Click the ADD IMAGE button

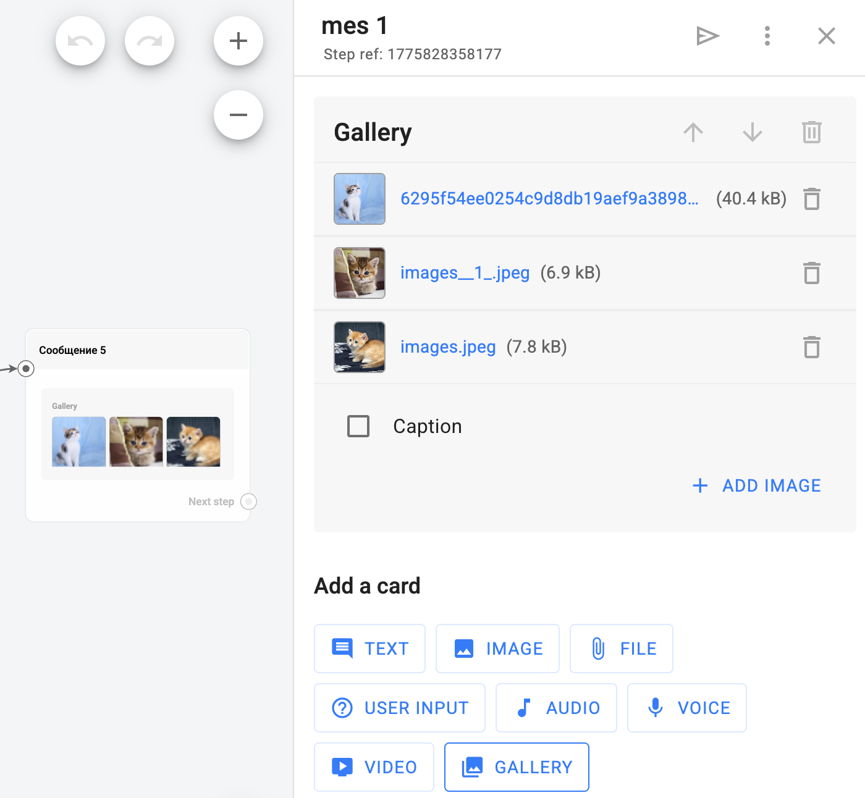click(757, 485)
